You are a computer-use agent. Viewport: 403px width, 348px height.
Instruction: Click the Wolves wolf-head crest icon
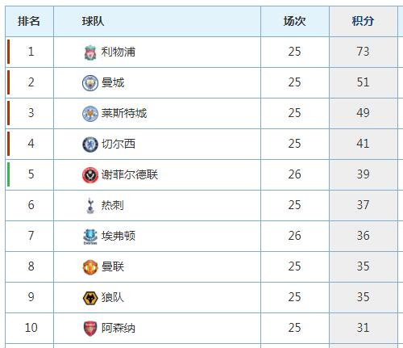[x=90, y=298]
